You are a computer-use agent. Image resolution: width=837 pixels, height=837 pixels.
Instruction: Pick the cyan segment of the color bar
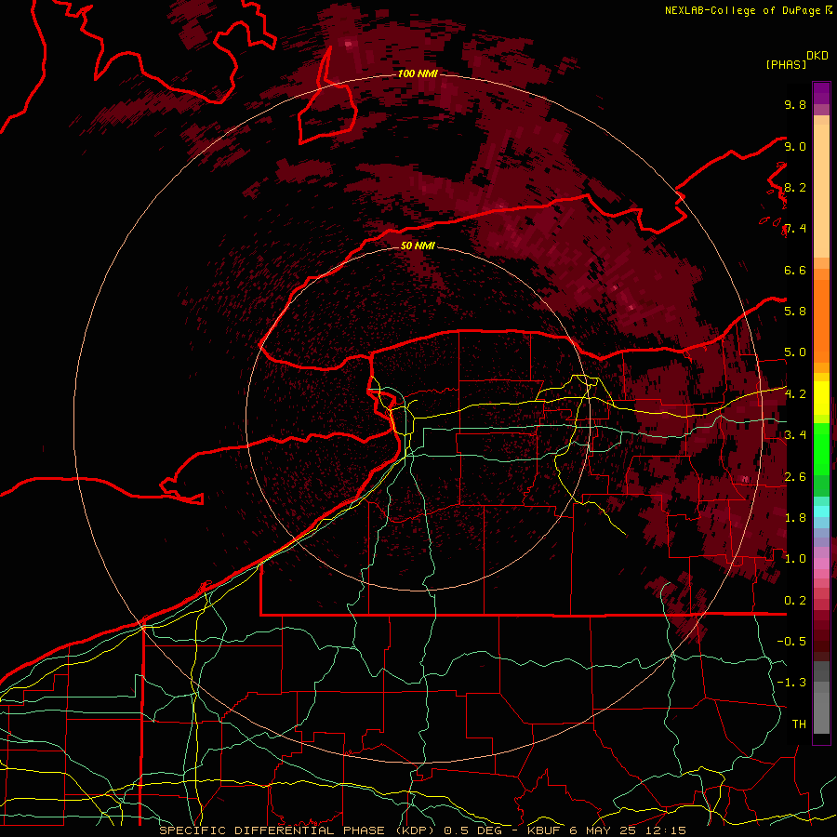coord(821,511)
